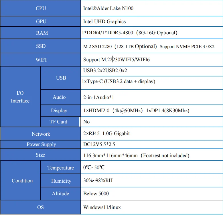Select the CPU header cell

pos(41,8)
